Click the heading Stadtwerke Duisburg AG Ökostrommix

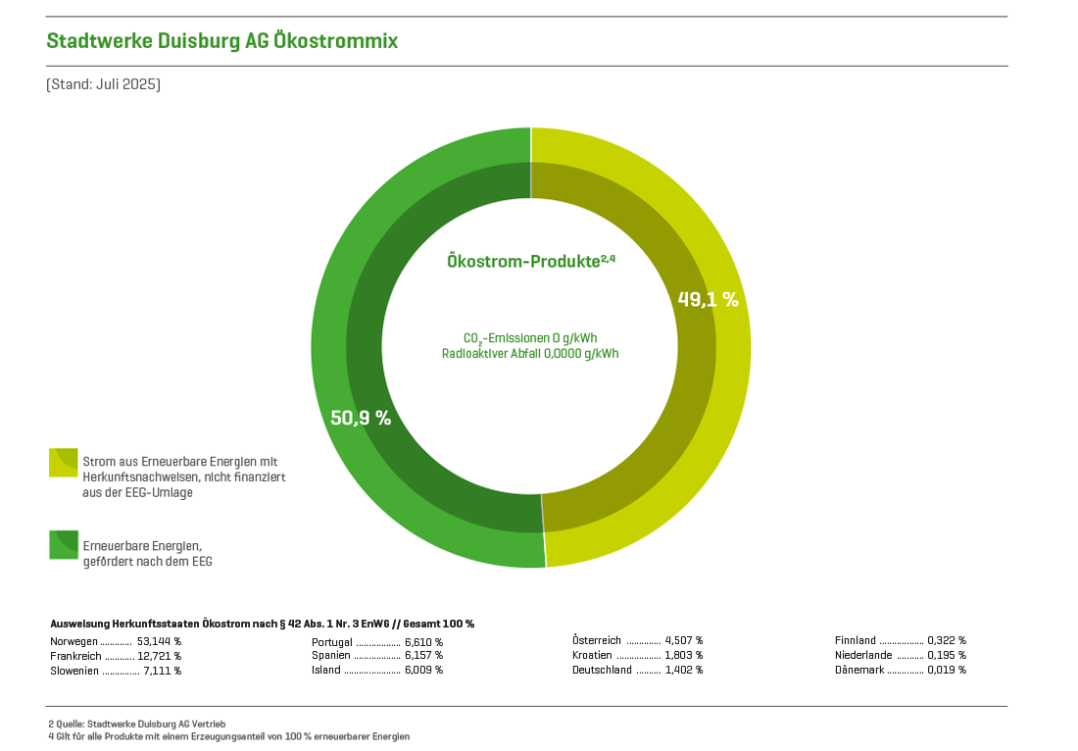tap(221, 41)
